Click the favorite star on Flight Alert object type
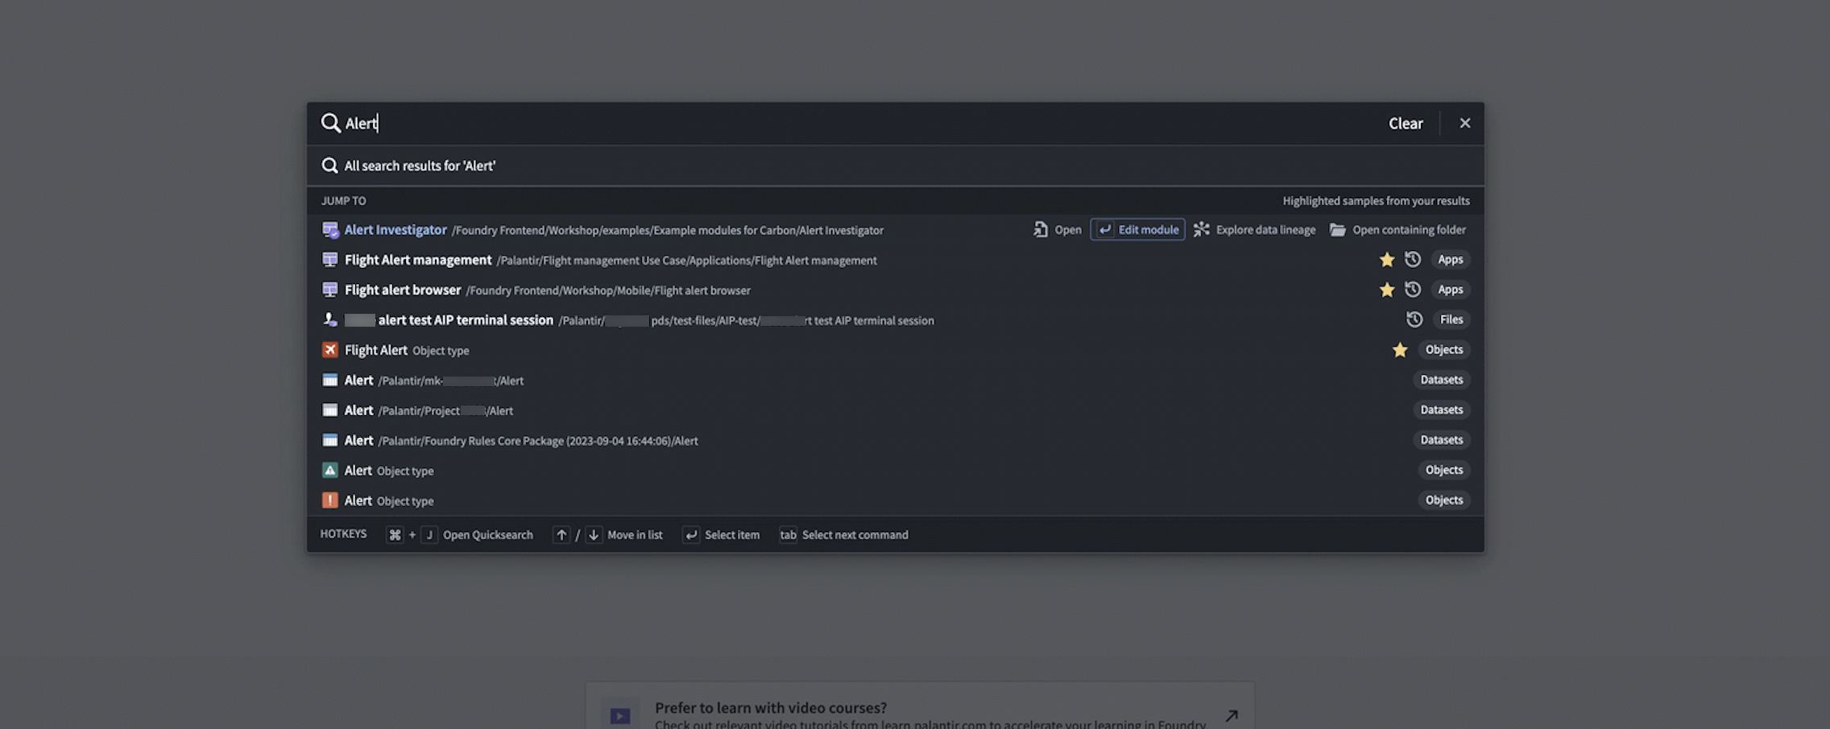 click(1400, 350)
